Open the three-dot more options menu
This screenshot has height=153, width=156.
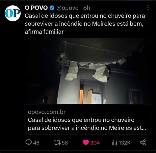[148, 8]
